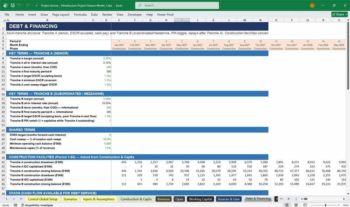Click Select All corner triangle of sheet
The width and height of the screenshot is (350, 207).
[3, 20]
